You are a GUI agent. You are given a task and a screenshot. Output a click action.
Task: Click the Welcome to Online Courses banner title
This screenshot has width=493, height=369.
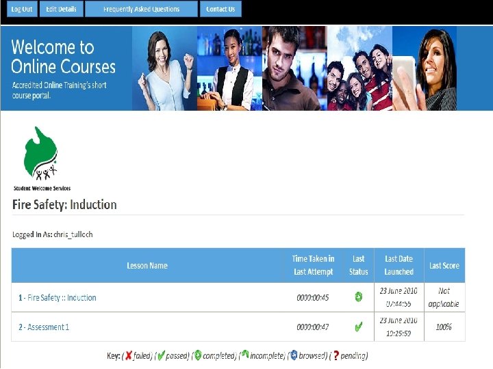[x=63, y=57]
